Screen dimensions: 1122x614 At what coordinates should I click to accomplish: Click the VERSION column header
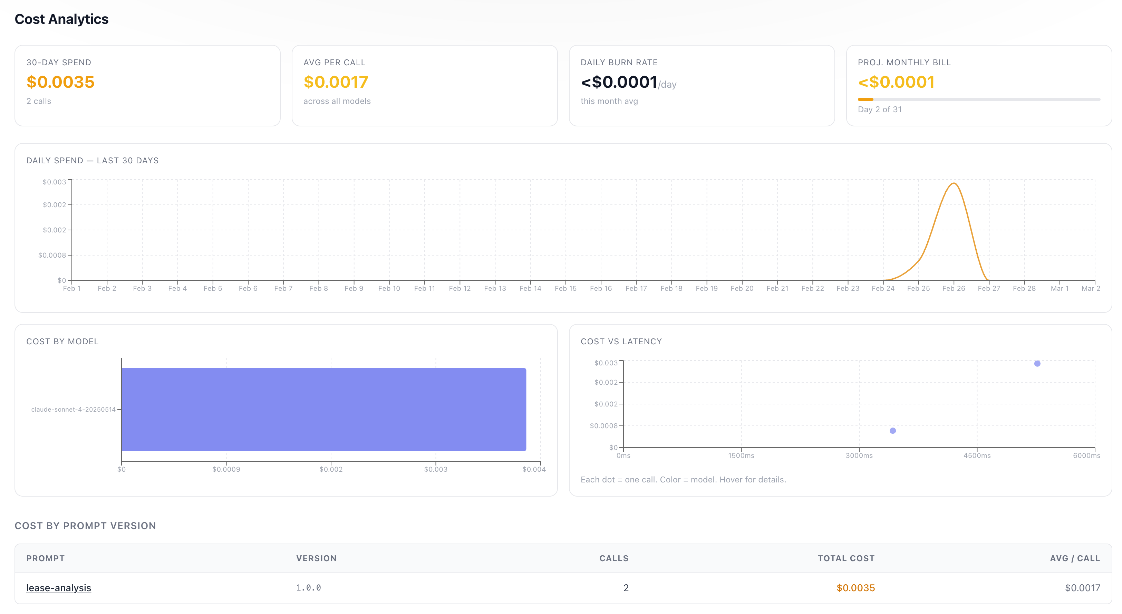point(317,558)
